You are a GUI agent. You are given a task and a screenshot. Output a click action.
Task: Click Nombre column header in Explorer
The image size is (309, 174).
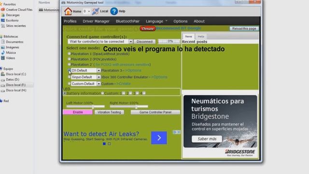click(x=44, y=2)
